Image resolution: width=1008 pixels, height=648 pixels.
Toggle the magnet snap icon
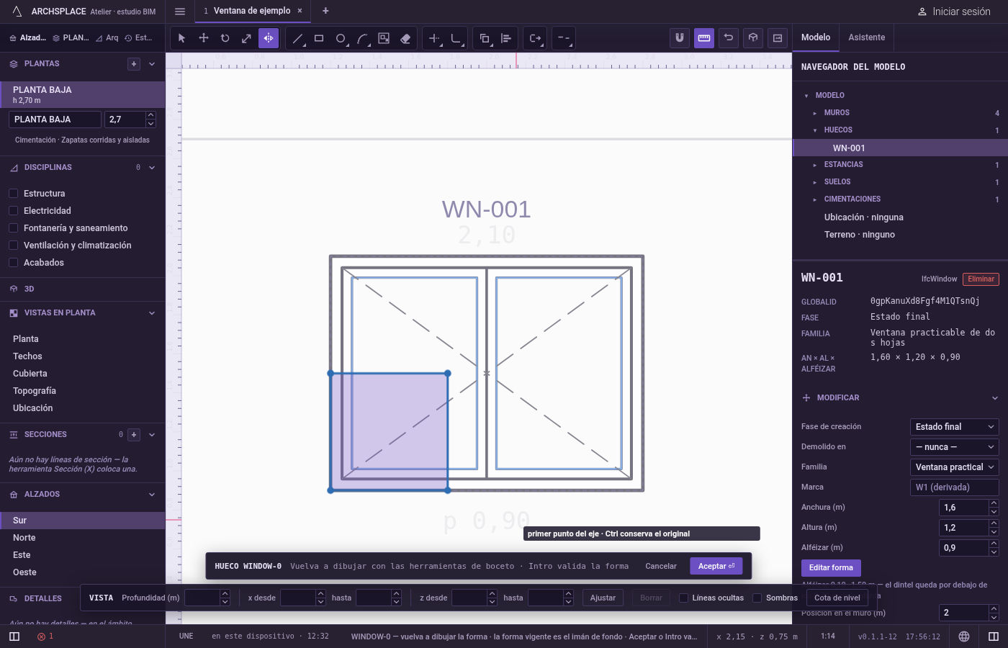click(679, 38)
